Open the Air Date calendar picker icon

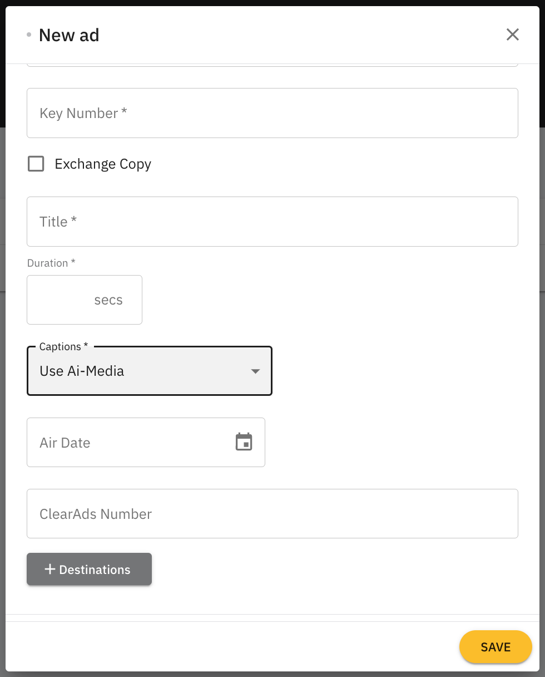point(244,442)
